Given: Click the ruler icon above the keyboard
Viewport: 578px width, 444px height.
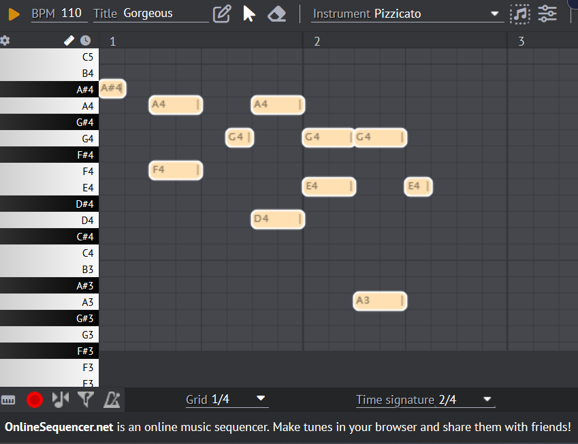Looking at the screenshot, I should click(x=69, y=41).
